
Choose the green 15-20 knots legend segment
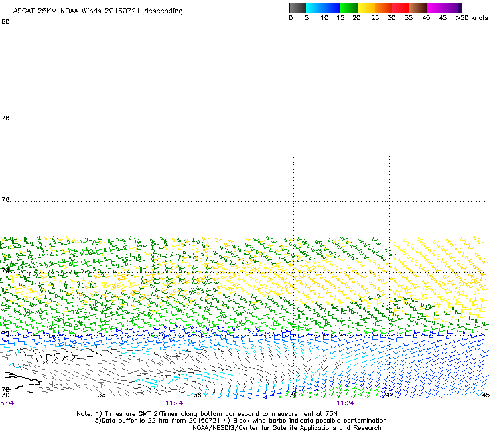point(349,8)
